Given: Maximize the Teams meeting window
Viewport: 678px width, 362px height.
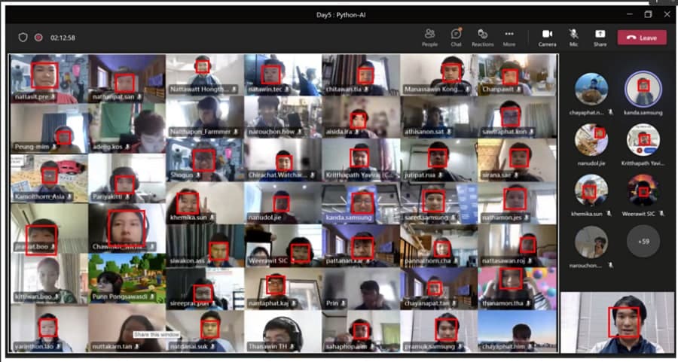Looking at the screenshot, I should (647, 14).
